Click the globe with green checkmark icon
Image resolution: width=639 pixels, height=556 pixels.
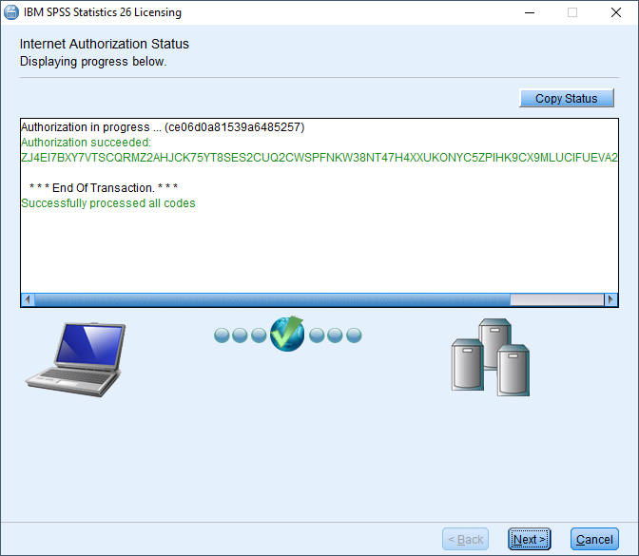(287, 334)
